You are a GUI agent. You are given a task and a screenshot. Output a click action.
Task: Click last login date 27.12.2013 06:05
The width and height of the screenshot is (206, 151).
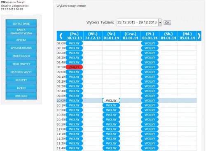12,9
